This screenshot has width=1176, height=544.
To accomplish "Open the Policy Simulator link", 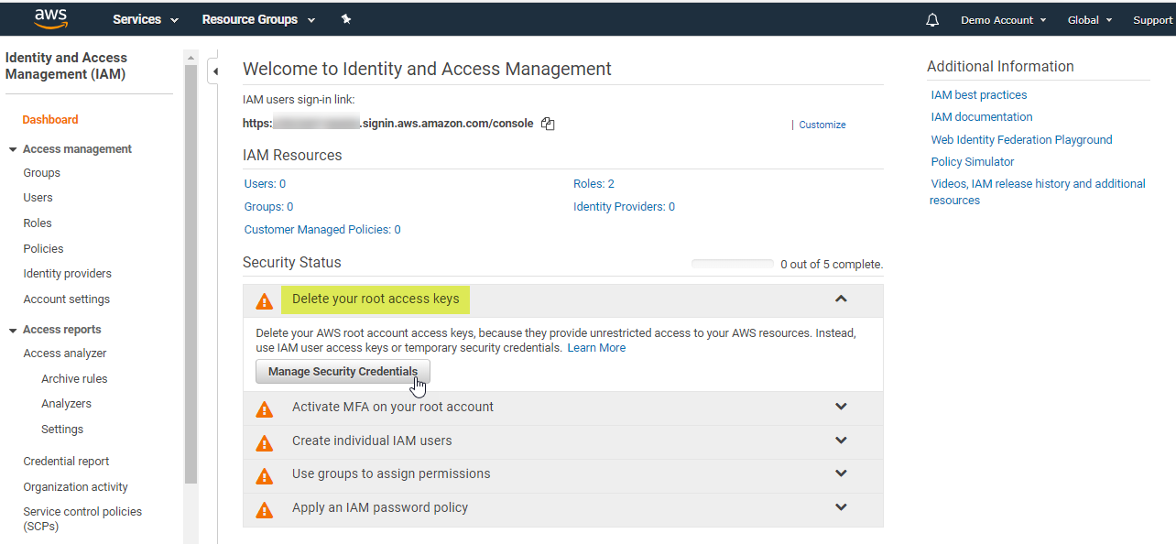I will tap(972, 161).
